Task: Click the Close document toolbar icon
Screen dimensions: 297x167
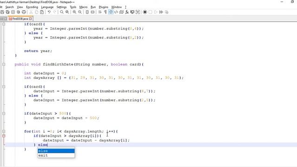Action: pyautogui.click(x=13, y=12)
